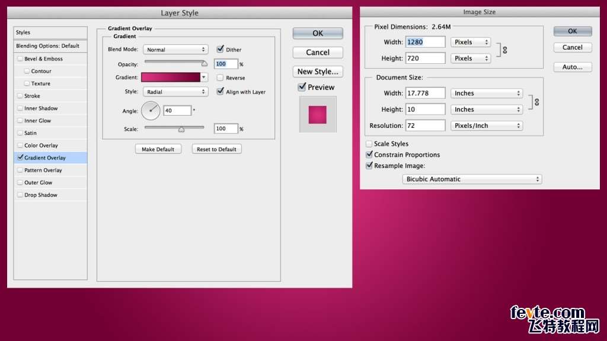Expand the Bicubic Automatic resample dropdown
The height and width of the screenshot is (341, 607).
click(x=472, y=179)
